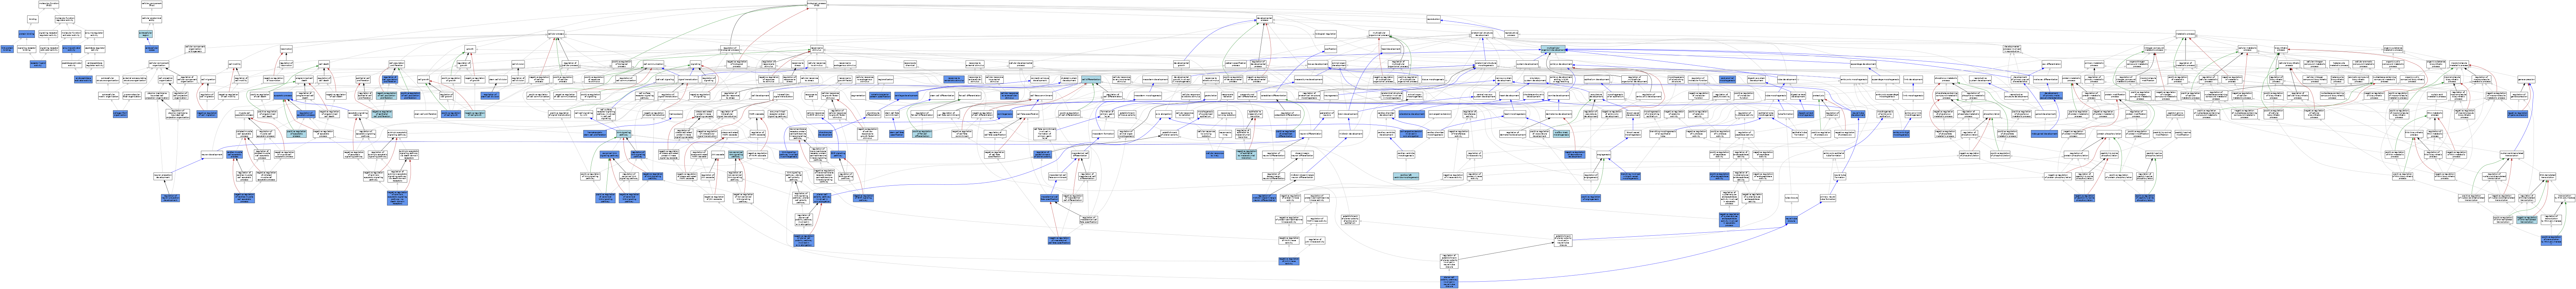The height and width of the screenshot is (289, 2576).
Task: Click the cellular metabolic process node
Action: coord(2248,49)
